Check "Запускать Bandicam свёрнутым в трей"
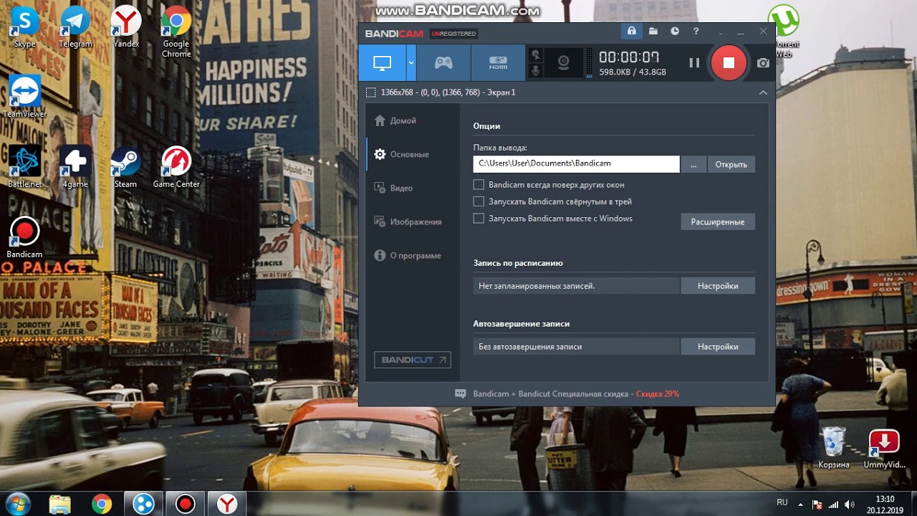 coord(479,201)
